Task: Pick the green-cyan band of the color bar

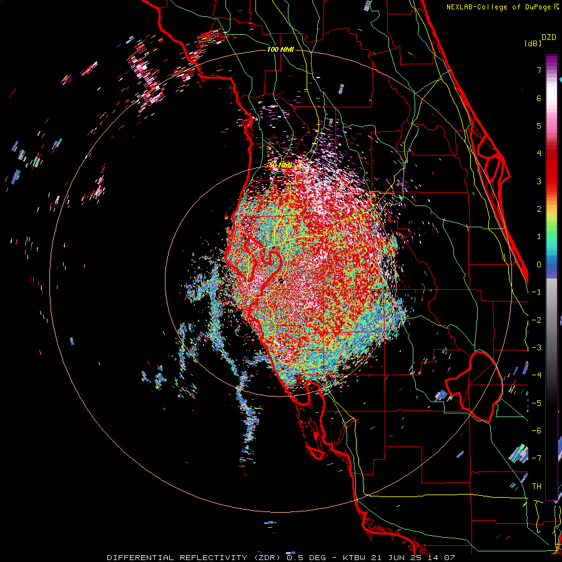Action: click(x=551, y=239)
